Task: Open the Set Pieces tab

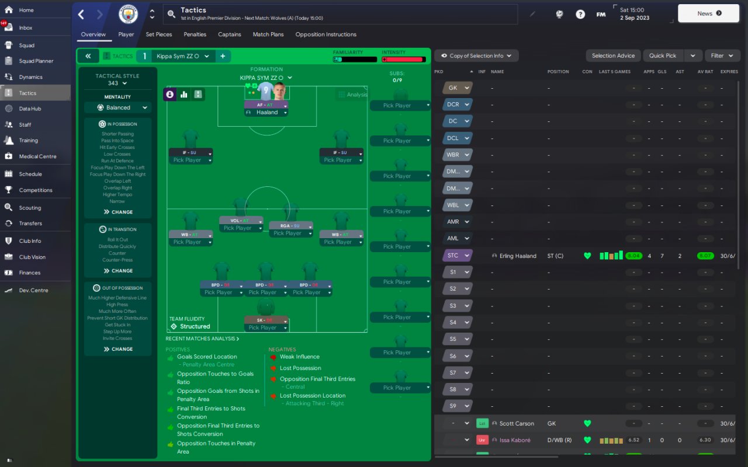Action: coord(159,34)
